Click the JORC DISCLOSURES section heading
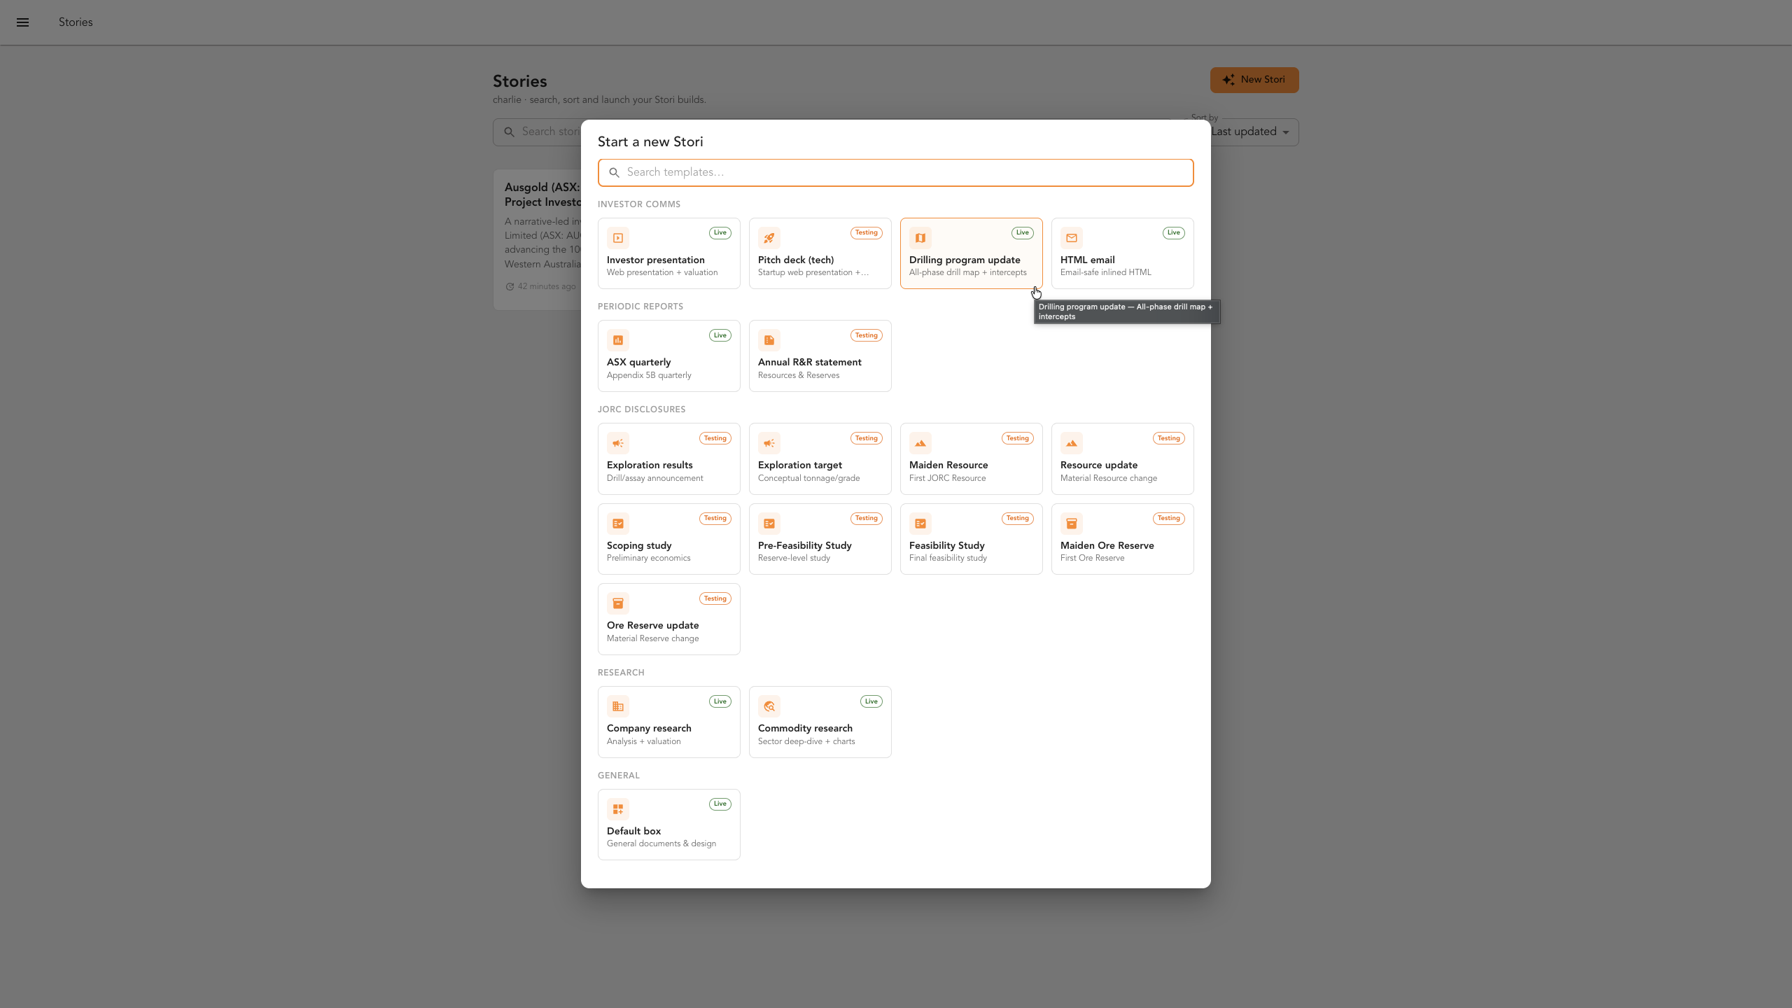 (642, 409)
